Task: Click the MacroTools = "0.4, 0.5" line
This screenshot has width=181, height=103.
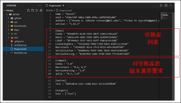Action: coord(71,67)
